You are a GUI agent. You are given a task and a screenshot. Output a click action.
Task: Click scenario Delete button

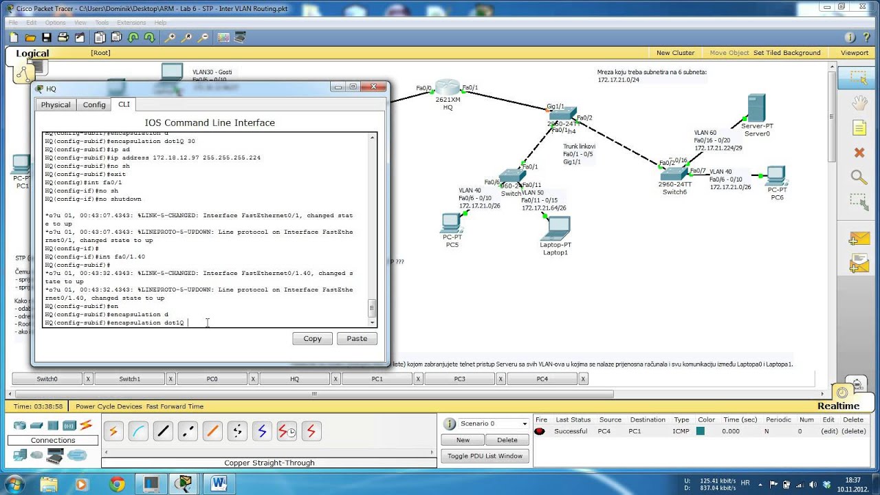507,440
